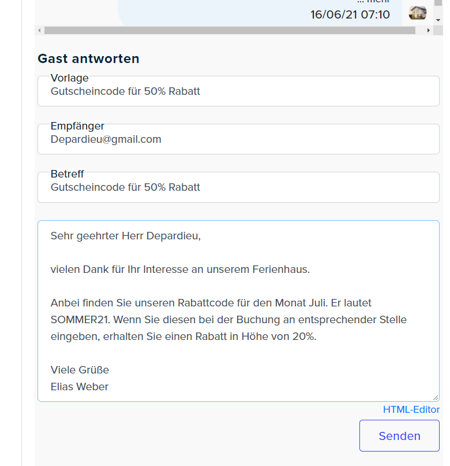Click the right arrow of the horizontal scrollbar
The height and width of the screenshot is (466, 450).
tap(428, 30)
